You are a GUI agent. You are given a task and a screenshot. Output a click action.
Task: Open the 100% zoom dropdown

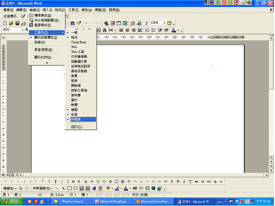[164, 23]
